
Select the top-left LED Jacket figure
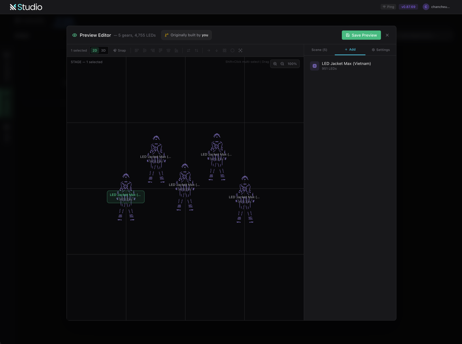pyautogui.click(x=156, y=159)
